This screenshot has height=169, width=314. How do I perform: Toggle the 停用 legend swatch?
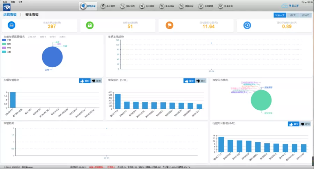click(4, 48)
